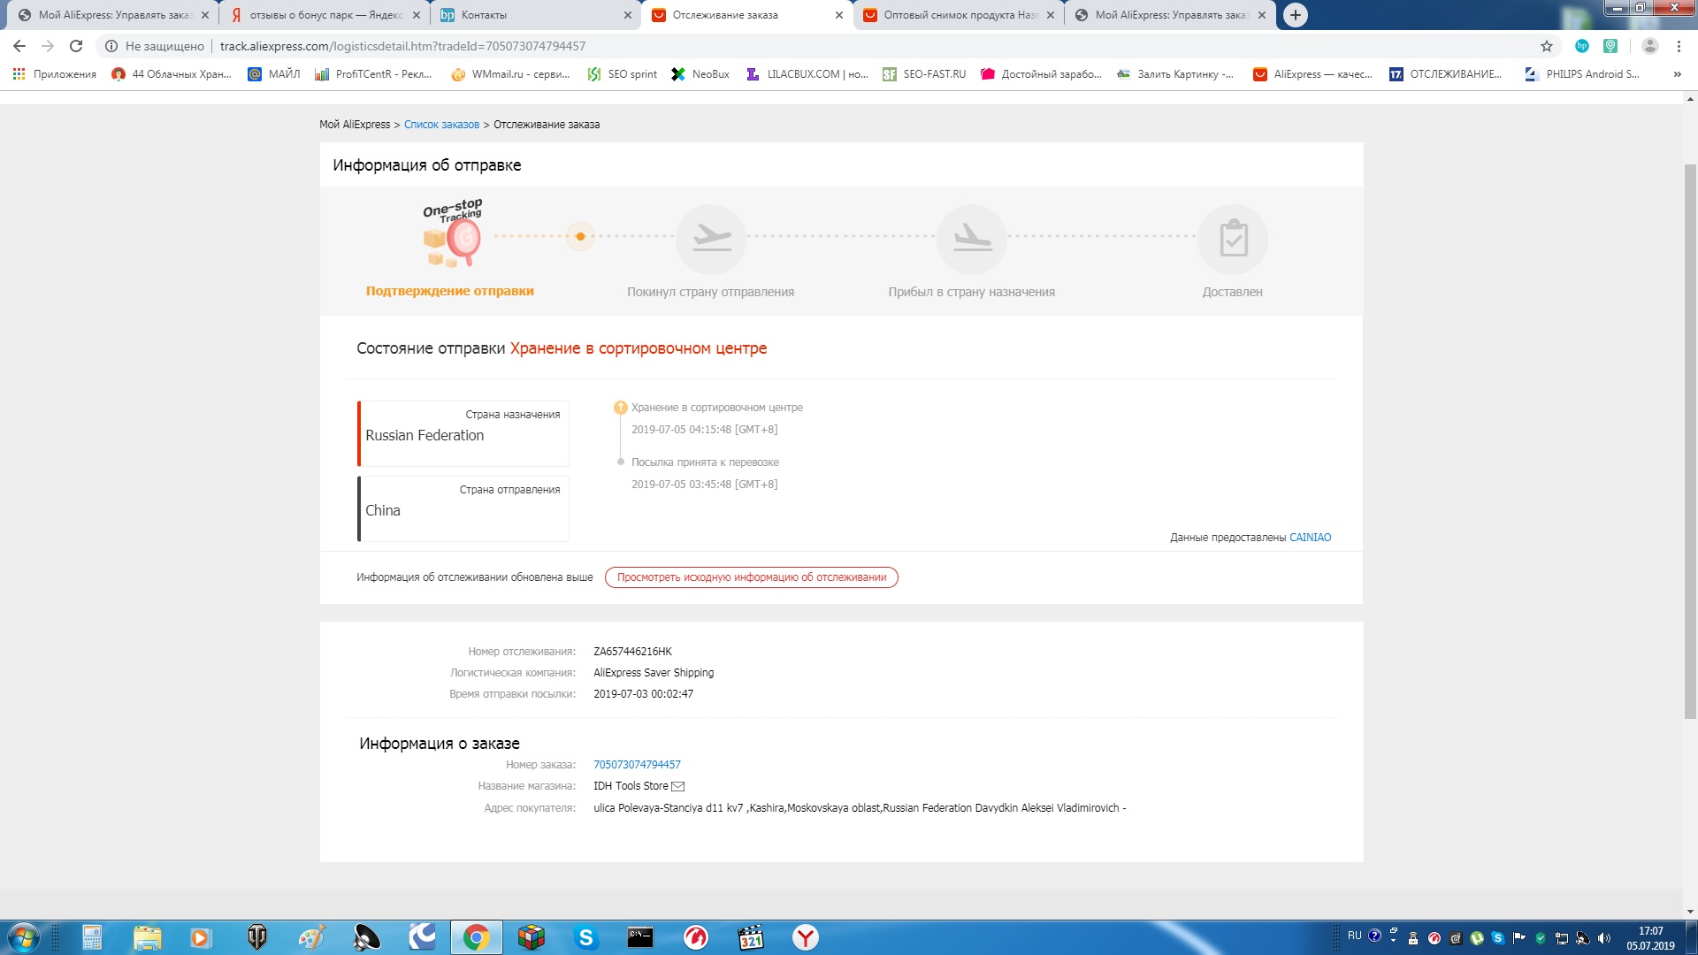Click the envelope icon next to IDH Tools Store
Screen dimensions: 1698x955
click(x=678, y=786)
